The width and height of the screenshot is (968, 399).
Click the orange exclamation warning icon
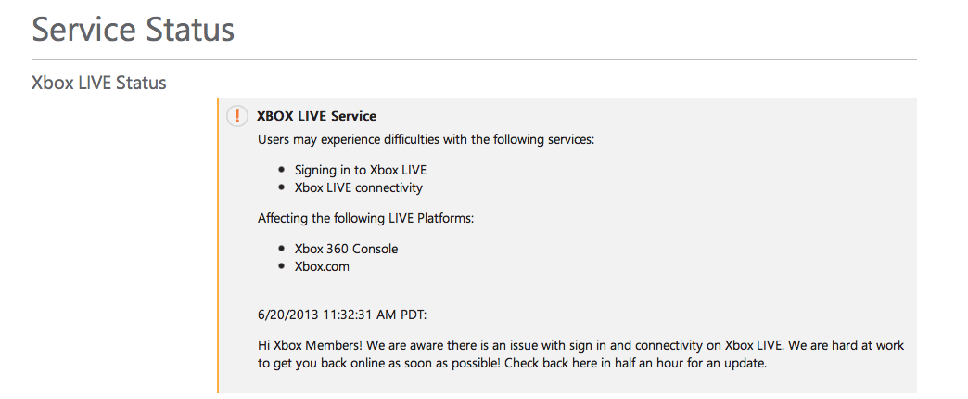(x=237, y=116)
